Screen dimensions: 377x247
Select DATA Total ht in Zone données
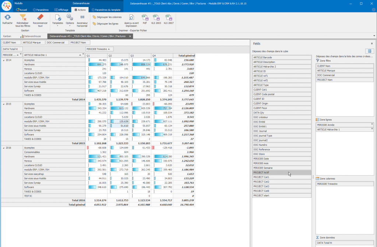tap(345, 243)
